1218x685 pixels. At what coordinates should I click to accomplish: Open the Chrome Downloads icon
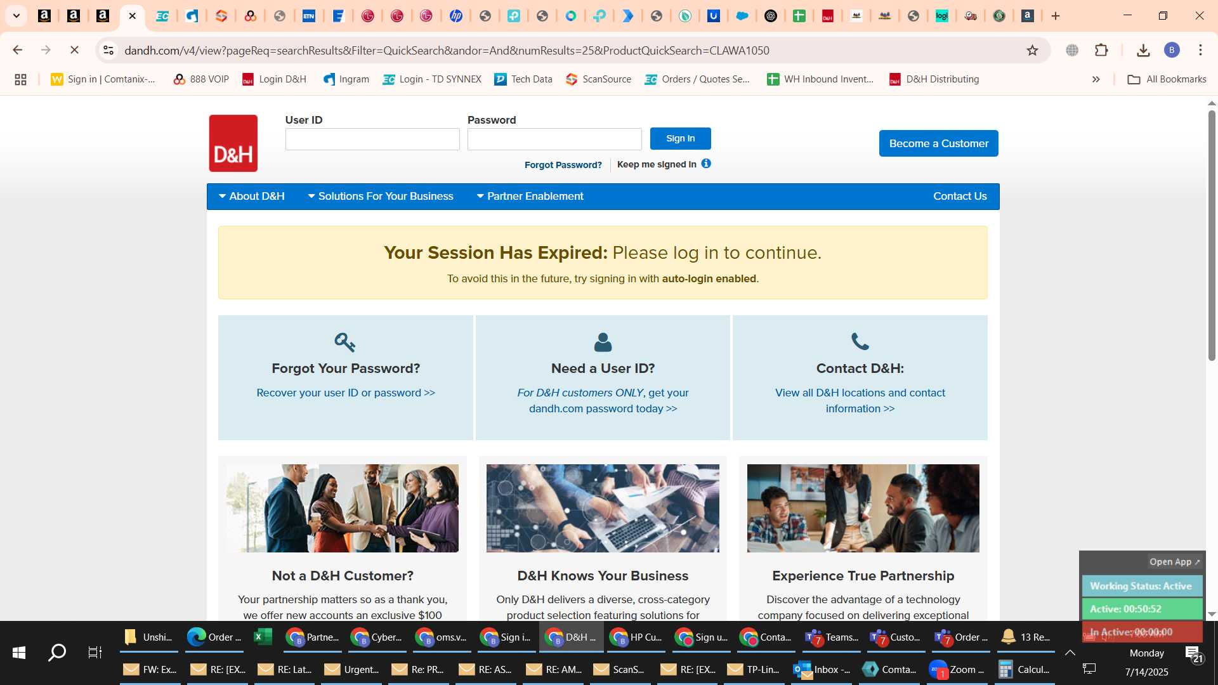coord(1143,50)
